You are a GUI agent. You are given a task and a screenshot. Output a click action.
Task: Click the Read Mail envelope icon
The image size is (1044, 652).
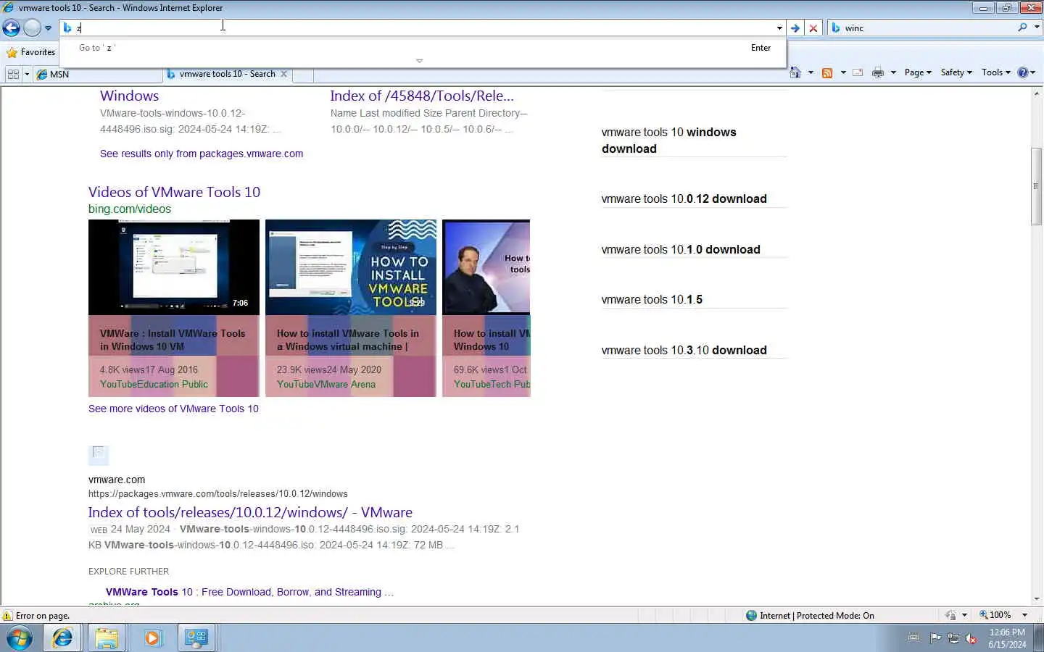(858, 72)
